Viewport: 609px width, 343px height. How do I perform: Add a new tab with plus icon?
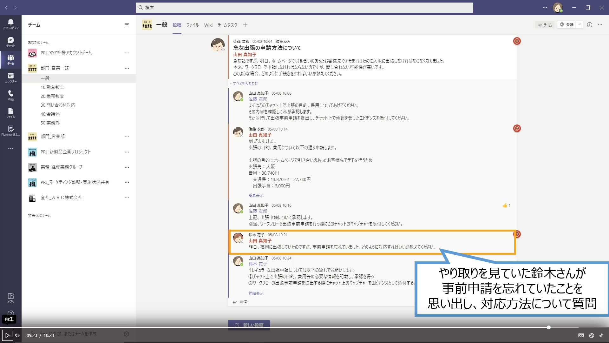[245, 25]
